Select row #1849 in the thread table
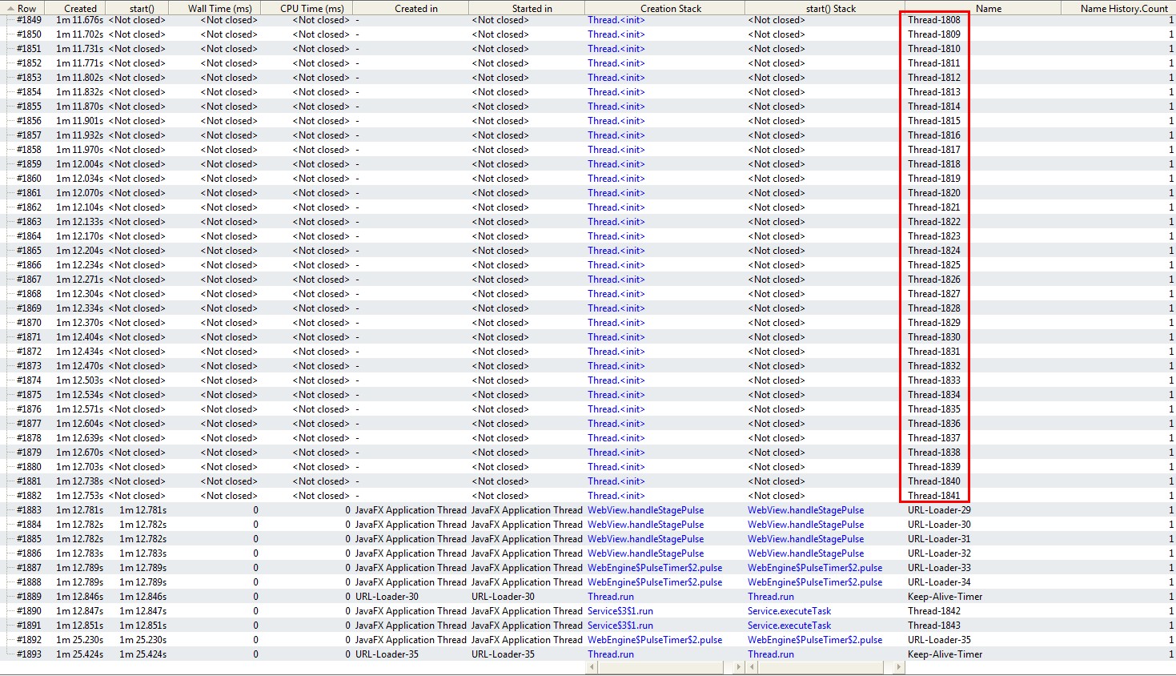The height and width of the screenshot is (676, 1176). pyautogui.click(x=29, y=20)
